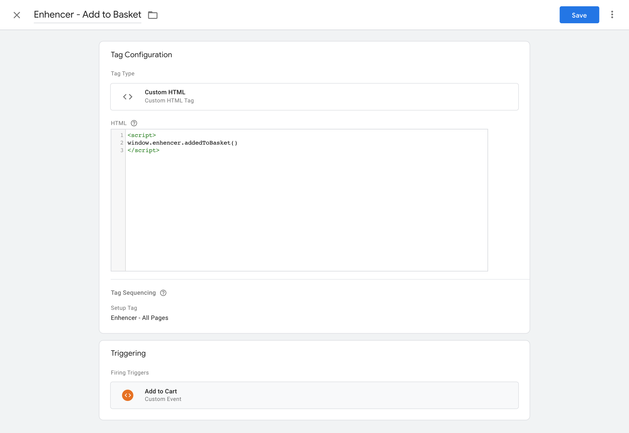Click the Tag Sequencing help icon
Image resolution: width=629 pixels, height=433 pixels.
pos(163,293)
